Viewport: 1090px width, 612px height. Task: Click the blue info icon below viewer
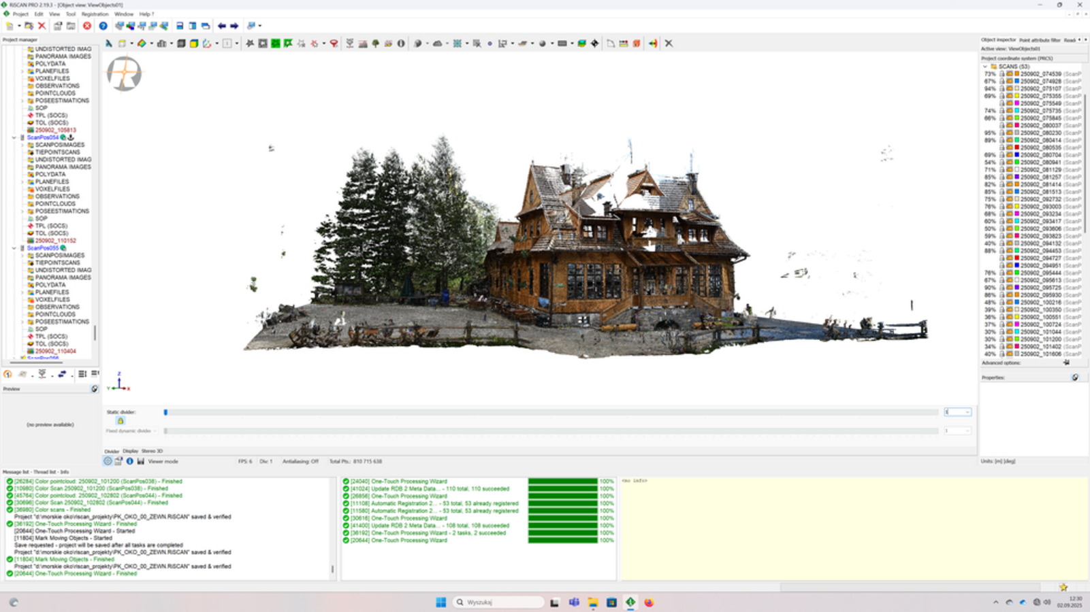[129, 461]
